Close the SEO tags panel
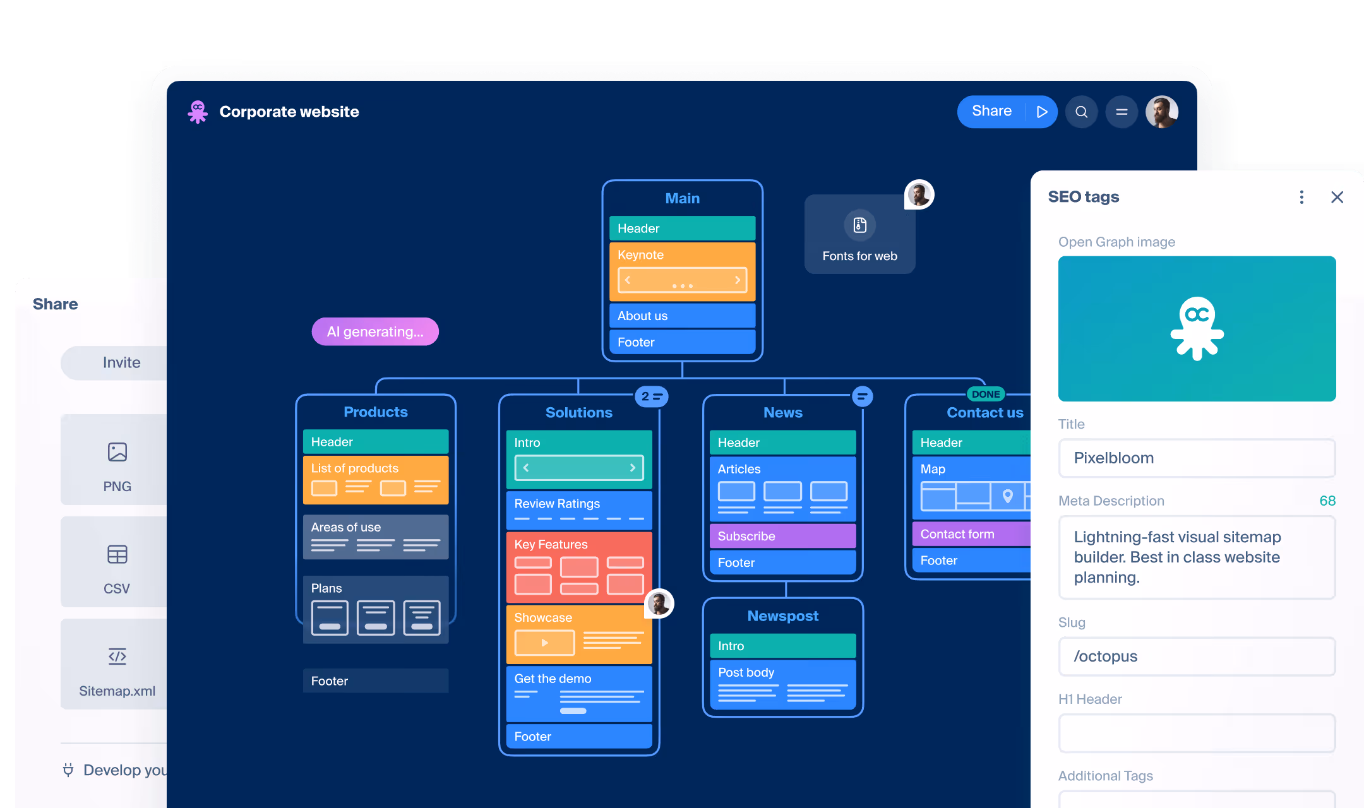Screen dimensions: 1364x808 [x=1337, y=197]
